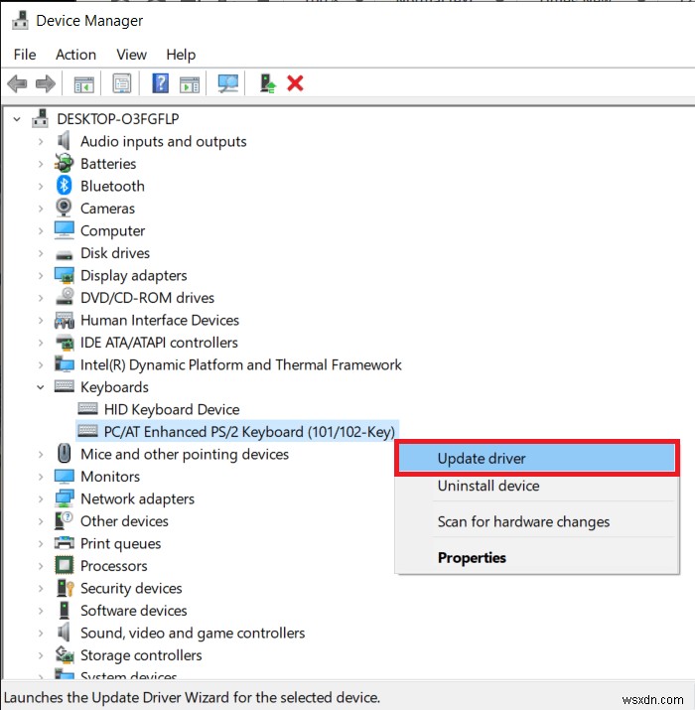
Task: Choose Update driver from context menu
Action: pos(537,458)
